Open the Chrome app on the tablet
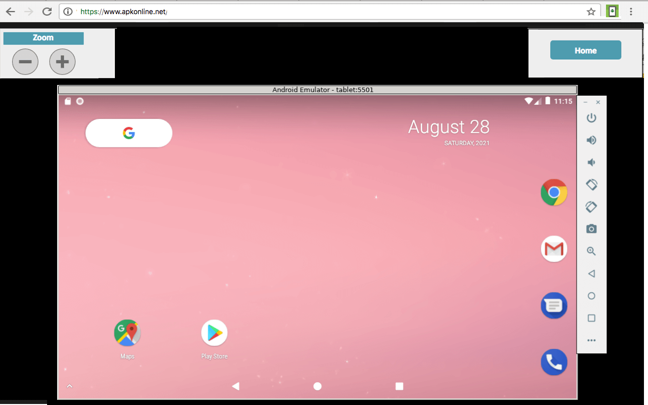648x405 pixels. (x=554, y=192)
